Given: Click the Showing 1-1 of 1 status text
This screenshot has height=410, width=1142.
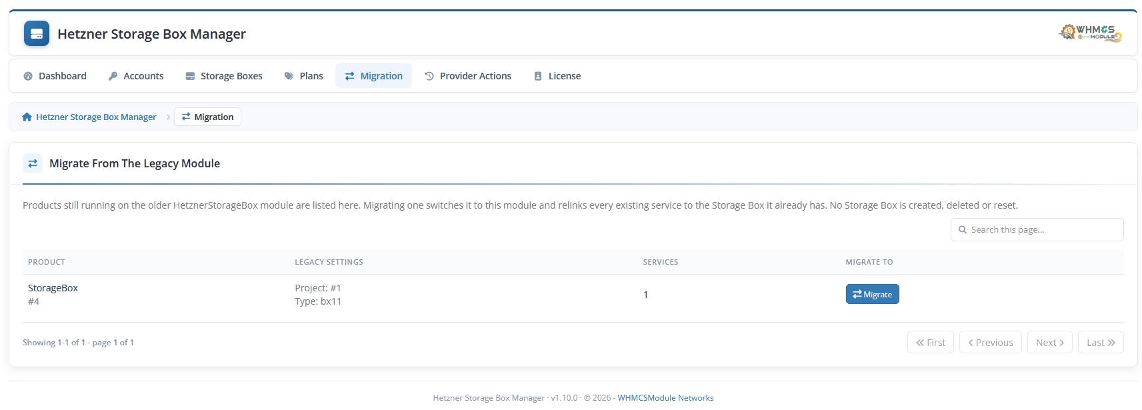Looking at the screenshot, I should click(x=78, y=343).
